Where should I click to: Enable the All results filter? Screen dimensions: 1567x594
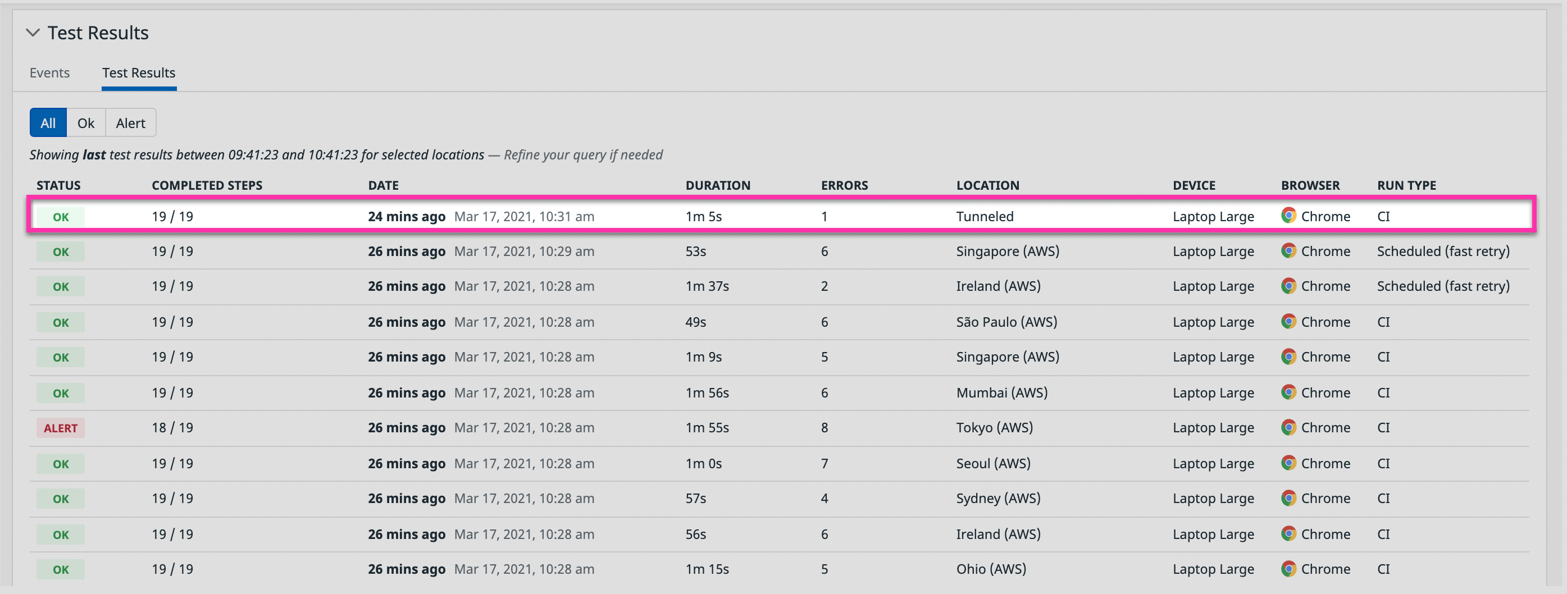[47, 122]
